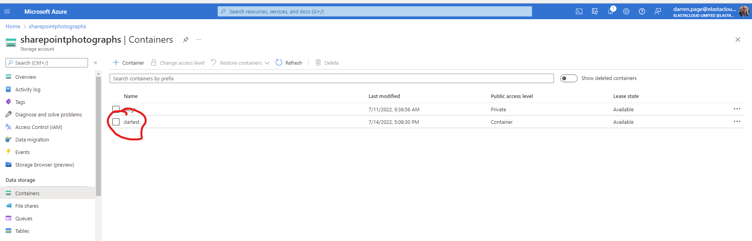Screen dimensions: 752x241
Task: Open the dartest container
Action: pyautogui.click(x=132, y=122)
